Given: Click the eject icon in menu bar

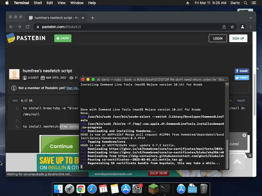Looking at the screenshot, I should point(188,3).
